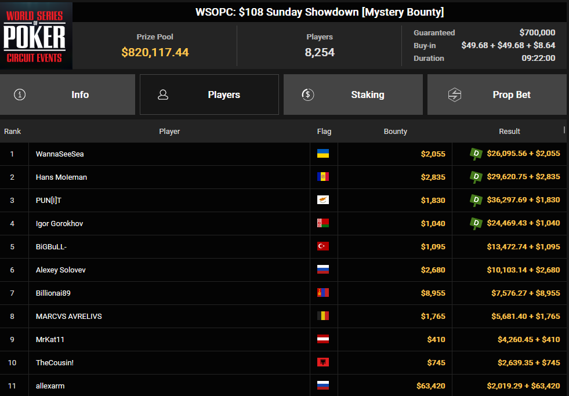Click the Albania flag for TheCousin!
This screenshot has height=396, width=569.
click(x=323, y=362)
